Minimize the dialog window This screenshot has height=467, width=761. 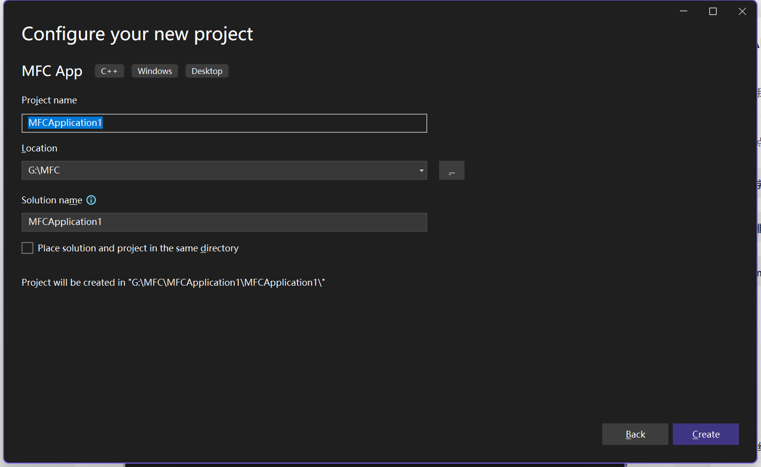pos(684,11)
